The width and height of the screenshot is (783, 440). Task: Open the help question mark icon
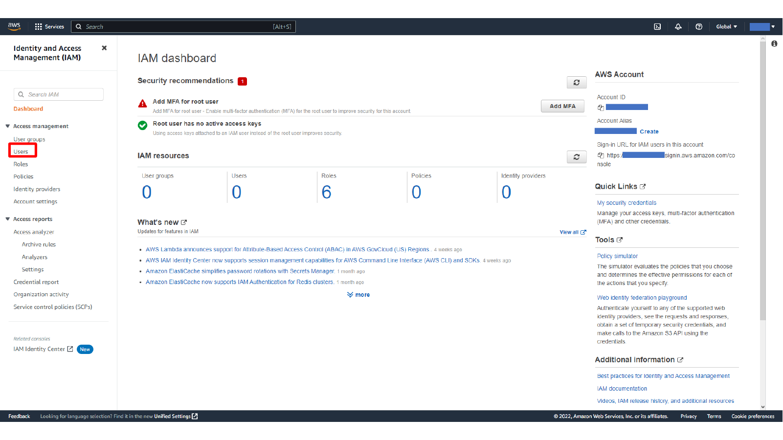coord(699,27)
